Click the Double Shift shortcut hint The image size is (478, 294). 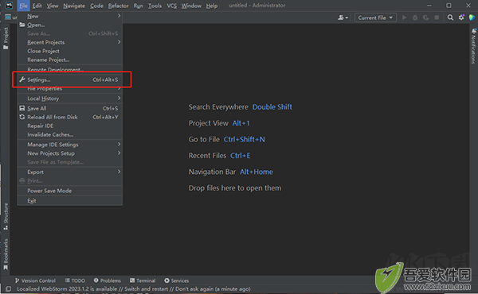(272, 107)
